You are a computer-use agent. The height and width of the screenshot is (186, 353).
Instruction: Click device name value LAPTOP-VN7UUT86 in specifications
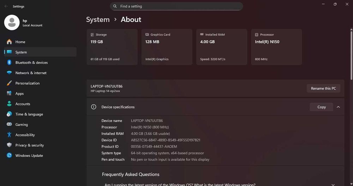[x=147, y=121]
